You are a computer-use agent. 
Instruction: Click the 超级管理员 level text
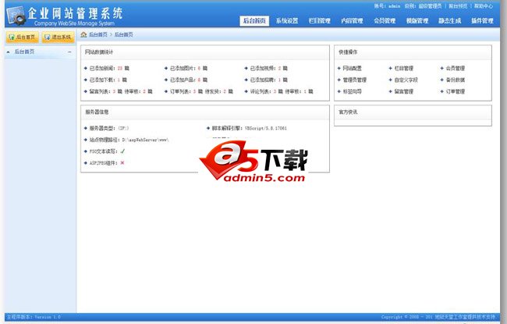click(x=430, y=6)
